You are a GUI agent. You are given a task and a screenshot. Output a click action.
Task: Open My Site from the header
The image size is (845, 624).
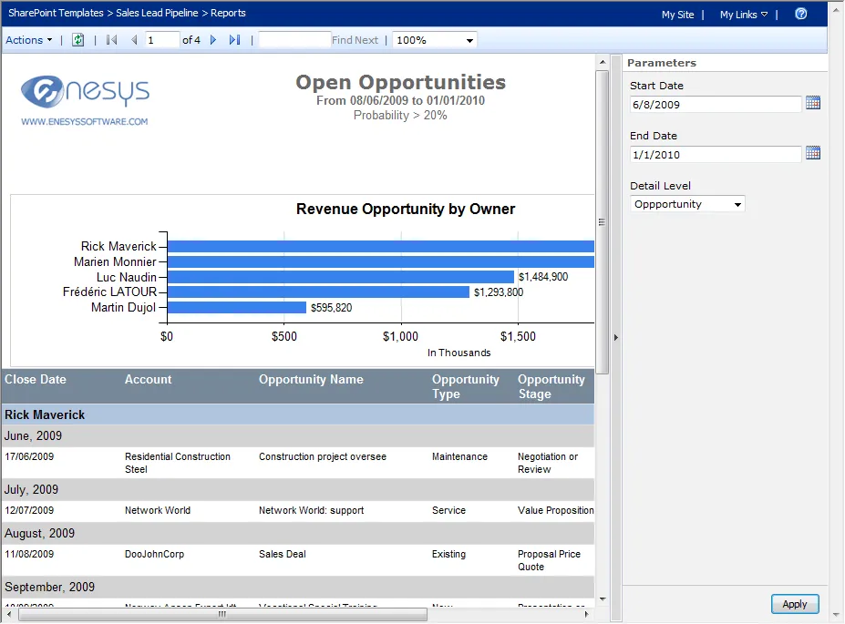pyautogui.click(x=677, y=15)
